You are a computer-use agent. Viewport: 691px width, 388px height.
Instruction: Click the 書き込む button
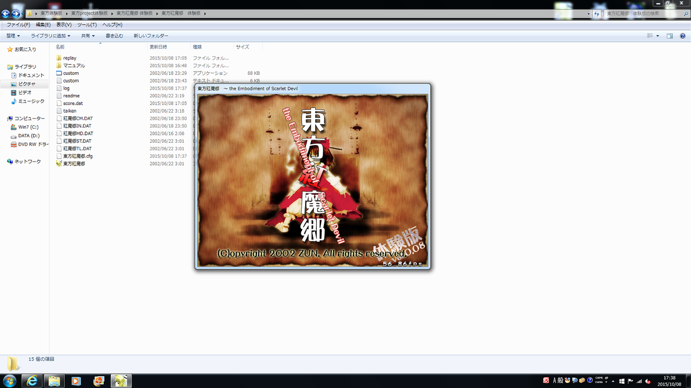click(x=114, y=36)
